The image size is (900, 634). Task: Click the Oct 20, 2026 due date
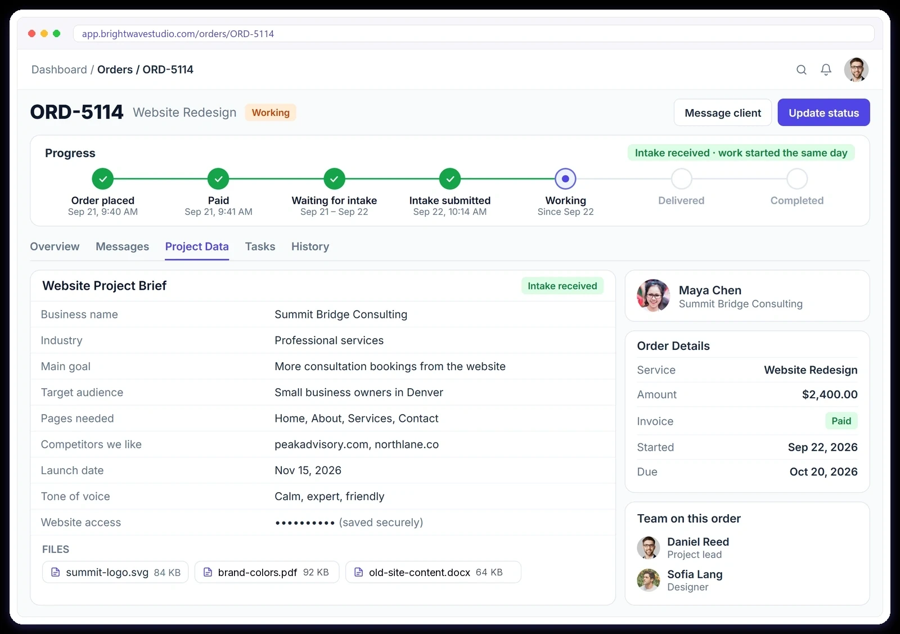[x=823, y=472]
